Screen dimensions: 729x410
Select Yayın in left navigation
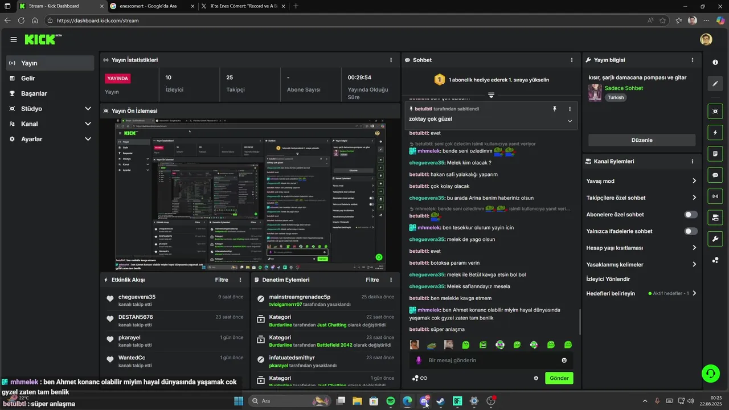[x=50, y=63]
